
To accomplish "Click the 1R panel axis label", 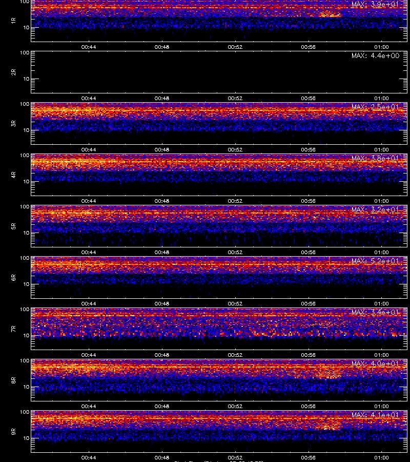I will pos(13,21).
